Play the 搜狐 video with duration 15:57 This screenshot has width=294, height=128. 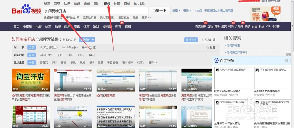pos(31,80)
